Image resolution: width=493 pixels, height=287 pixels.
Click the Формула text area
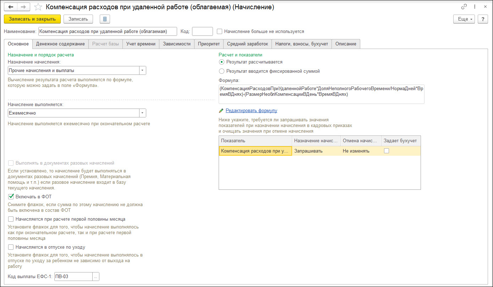(322, 94)
